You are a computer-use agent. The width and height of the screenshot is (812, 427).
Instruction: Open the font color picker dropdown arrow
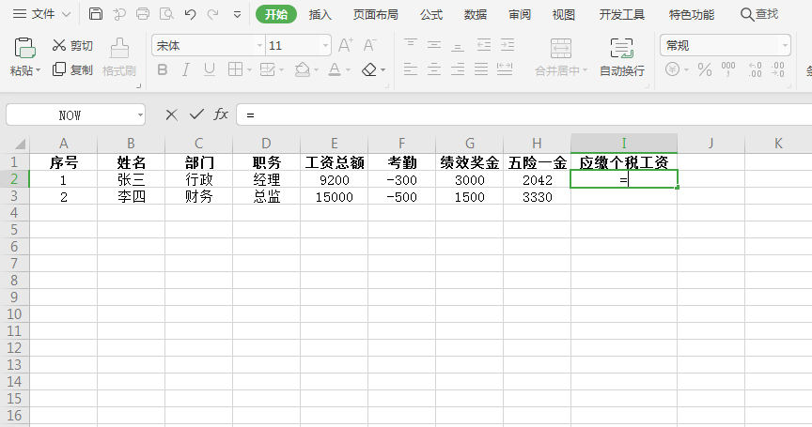pyautogui.click(x=348, y=69)
